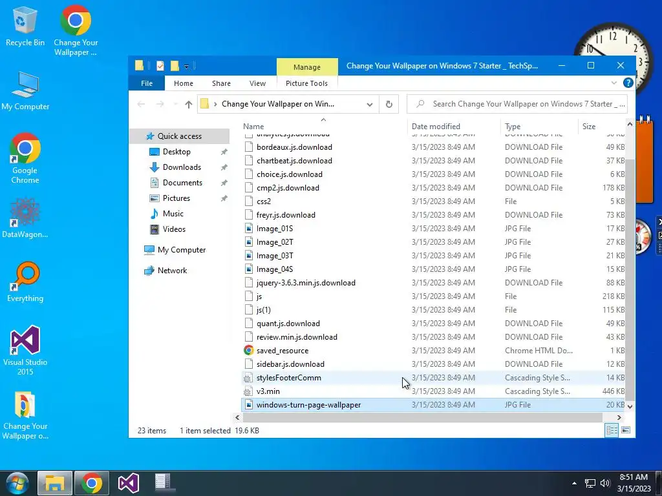Image resolution: width=662 pixels, height=496 pixels.
Task: Open the Home ribbon tab
Action: (x=183, y=83)
